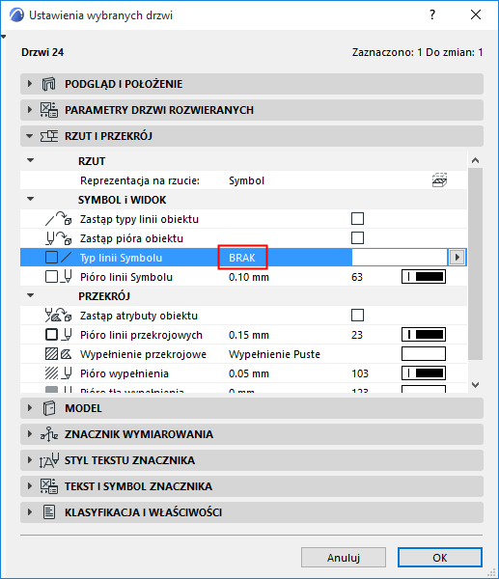This screenshot has height=579, width=499.
Task: Collapse the Rzut i przekrój panel
Action: pyautogui.click(x=30, y=136)
